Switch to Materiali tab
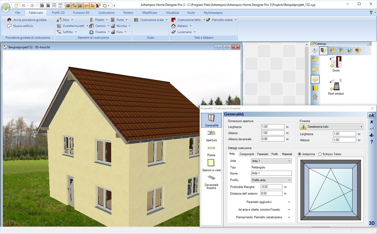This screenshot has width=377, height=234. pyautogui.click(x=287, y=154)
